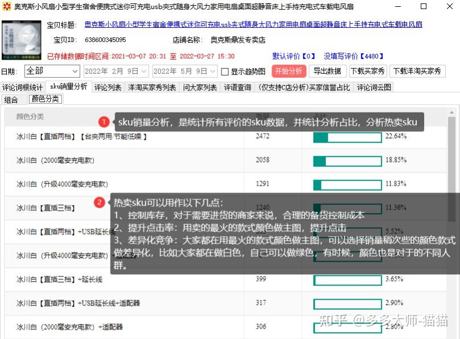Open the start date picker dropdown
460x339 pixels.
coord(143,72)
